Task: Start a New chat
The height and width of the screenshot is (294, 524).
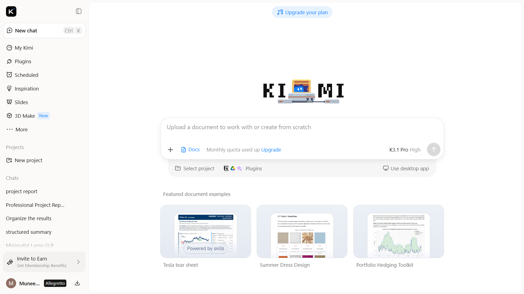Action: [44, 31]
